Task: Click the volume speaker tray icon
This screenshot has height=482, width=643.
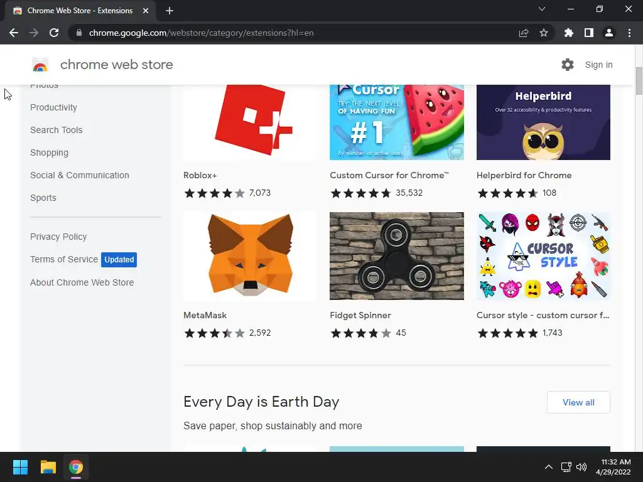Action: click(x=581, y=467)
